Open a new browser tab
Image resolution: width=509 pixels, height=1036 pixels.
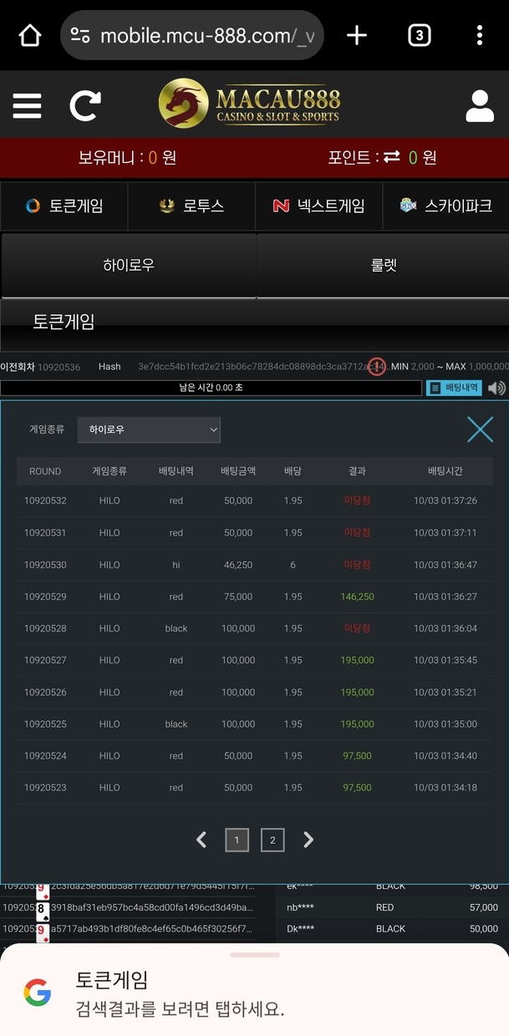[x=357, y=35]
